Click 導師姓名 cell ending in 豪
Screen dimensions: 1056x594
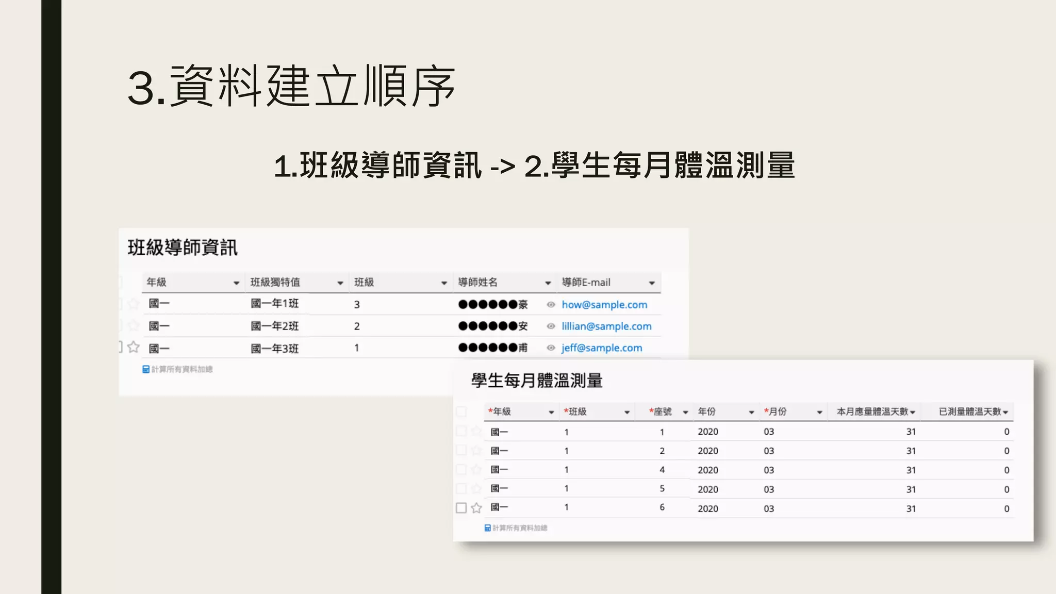click(493, 305)
